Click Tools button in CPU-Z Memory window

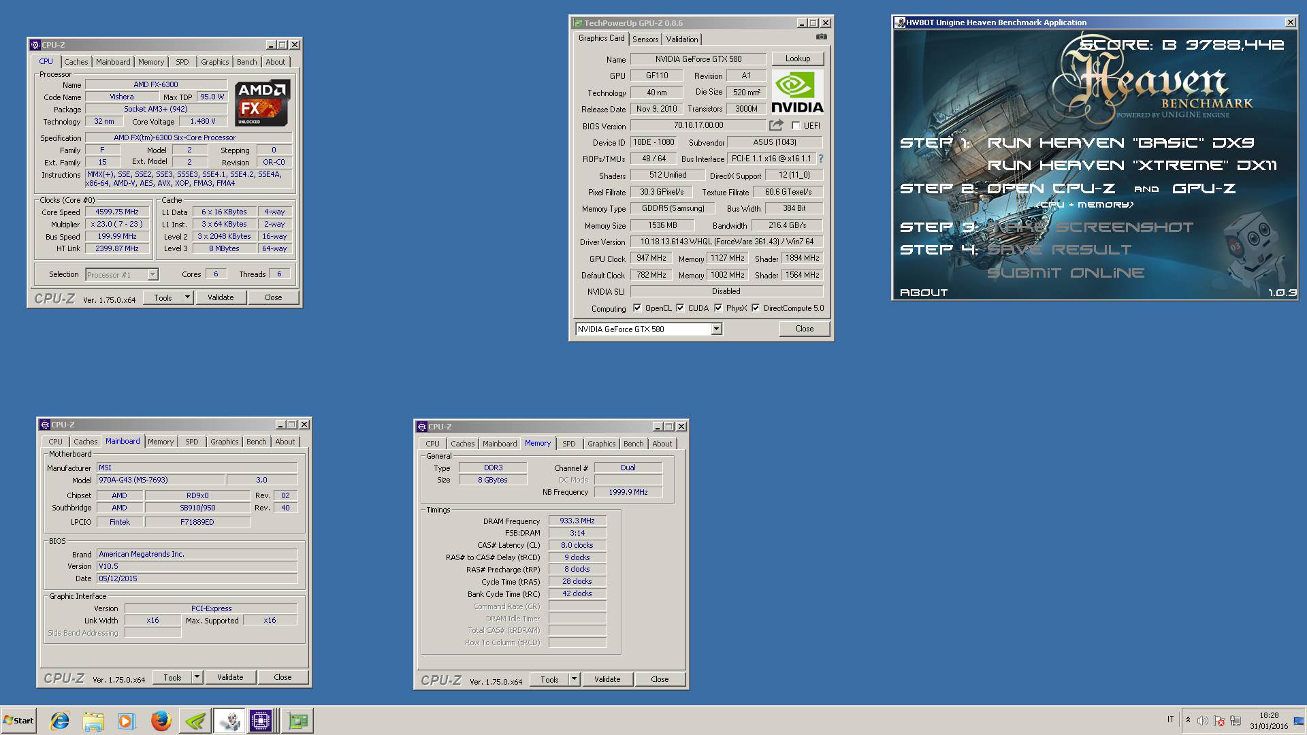(549, 679)
